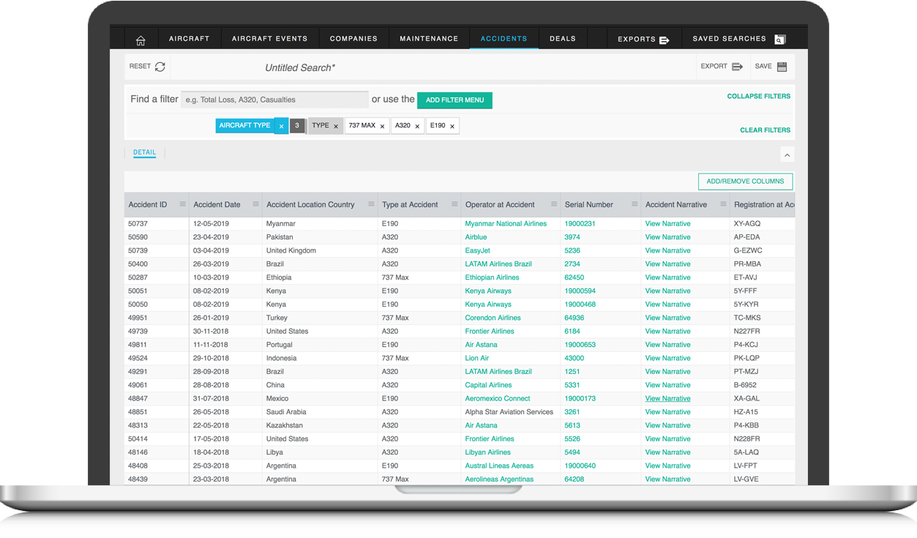917x538 pixels.
Task: Open the Ethiopian Airlines operator link
Action: pos(492,277)
